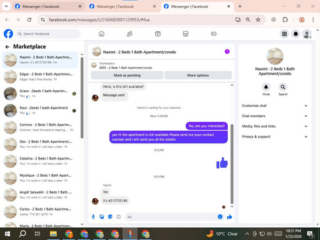This screenshot has width=320, height=240.
Task: Open a new browser tab
Action: [x=240, y=6]
